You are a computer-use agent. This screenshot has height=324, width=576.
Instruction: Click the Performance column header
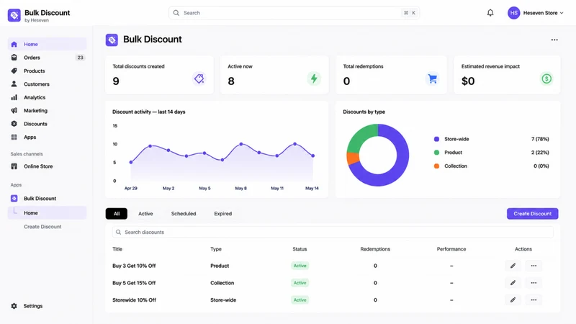click(x=451, y=249)
